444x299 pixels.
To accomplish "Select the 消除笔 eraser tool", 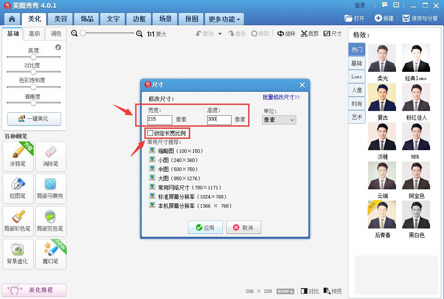I will coord(51,156).
